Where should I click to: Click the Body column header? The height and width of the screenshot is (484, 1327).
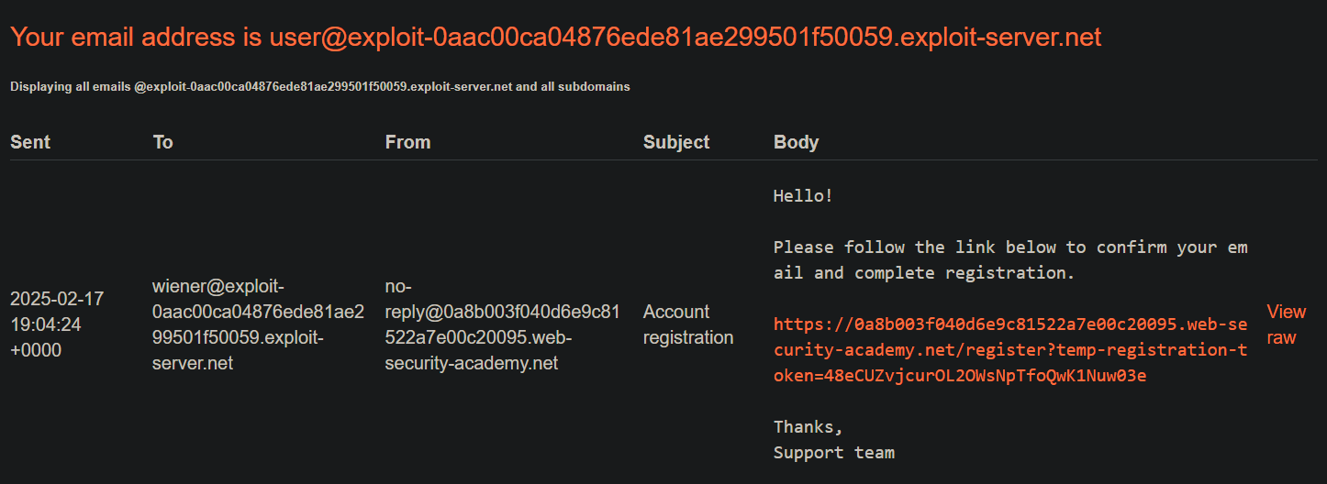(796, 142)
